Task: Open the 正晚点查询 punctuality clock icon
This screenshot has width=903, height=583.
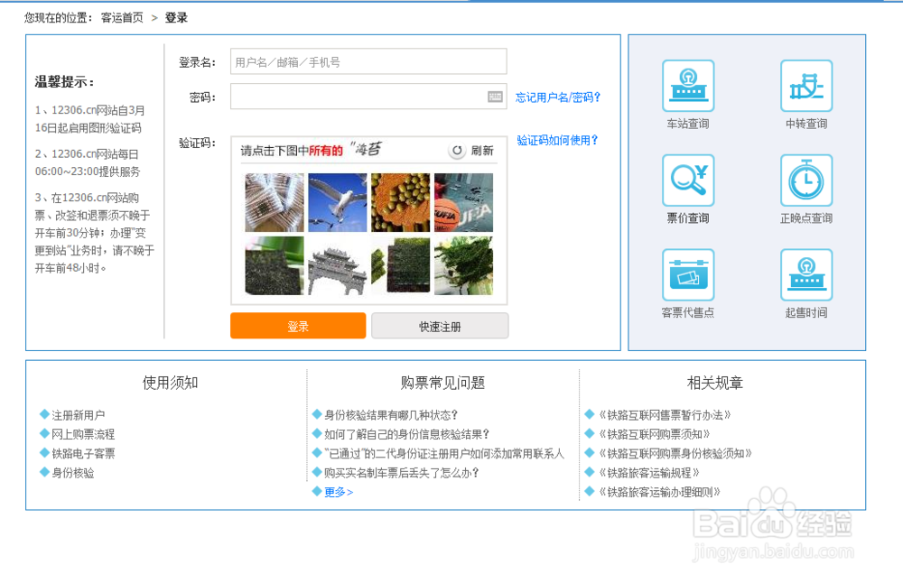Action: tap(806, 180)
